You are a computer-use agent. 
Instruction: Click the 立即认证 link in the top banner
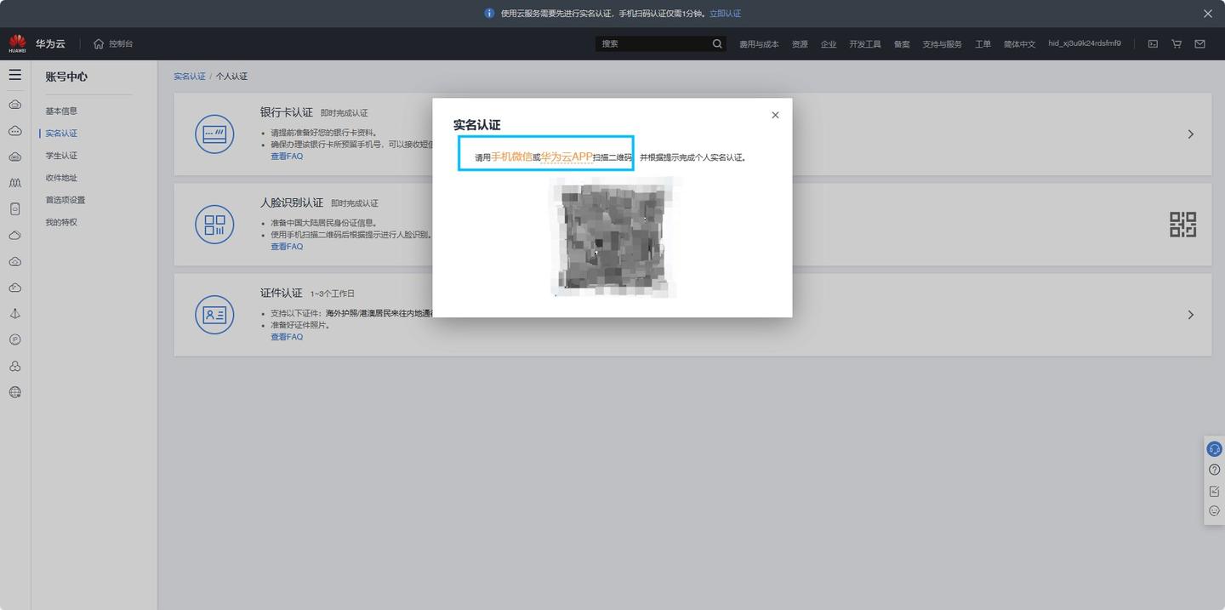725,14
